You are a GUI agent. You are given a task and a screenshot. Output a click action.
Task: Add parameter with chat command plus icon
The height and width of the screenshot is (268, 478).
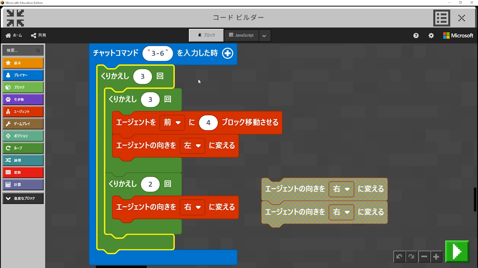[x=227, y=53]
